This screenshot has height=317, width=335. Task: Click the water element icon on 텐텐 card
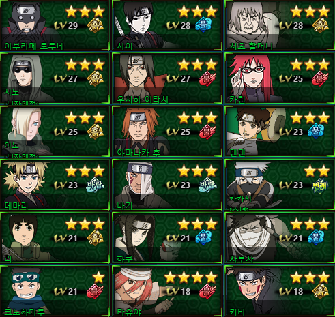(316, 132)
